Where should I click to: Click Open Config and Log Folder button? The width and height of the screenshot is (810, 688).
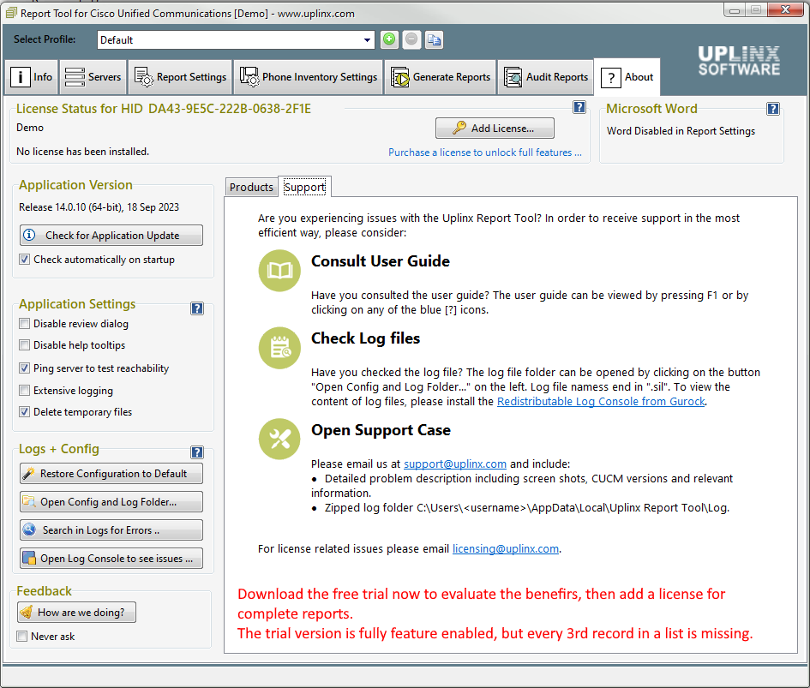pyautogui.click(x=111, y=501)
